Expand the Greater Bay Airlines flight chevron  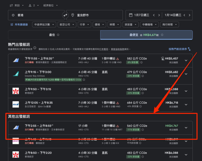(x=186, y=74)
